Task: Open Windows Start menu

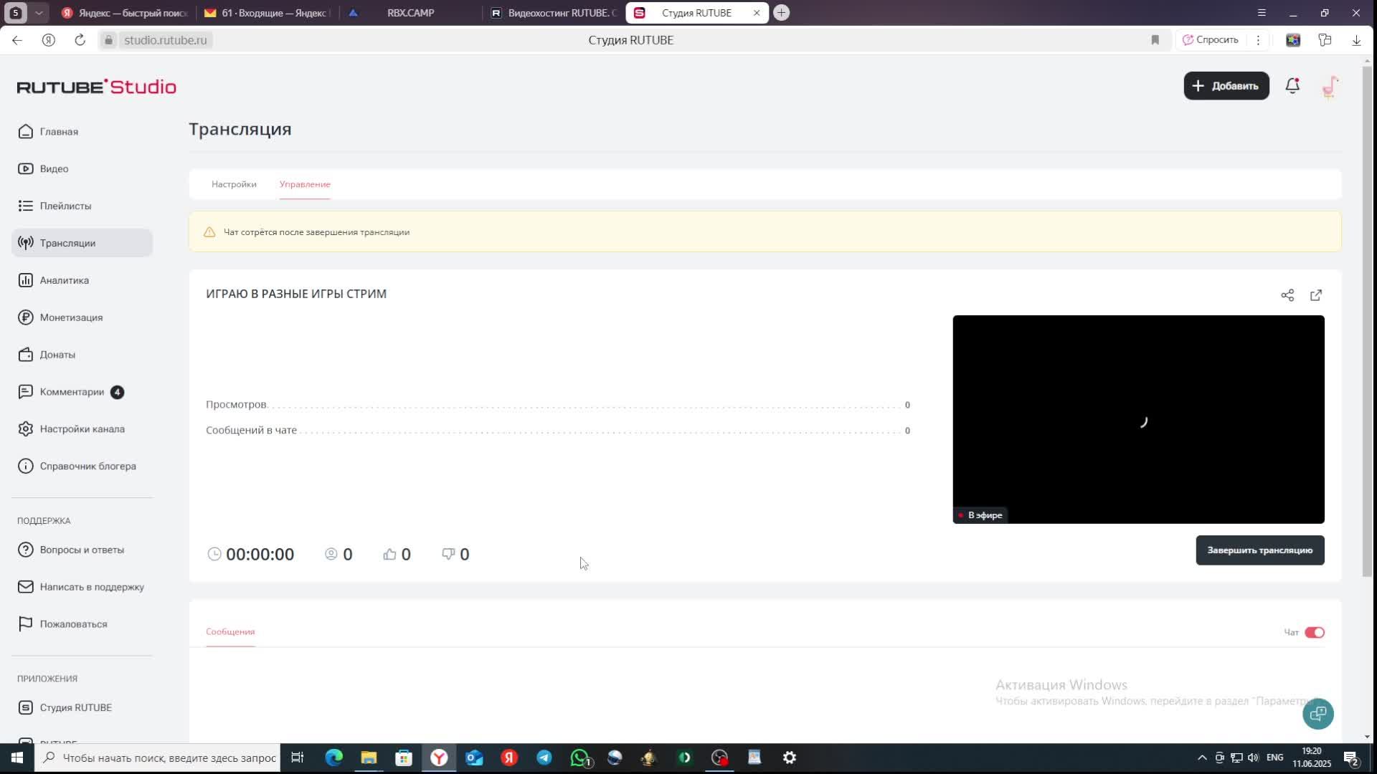Action: (17, 758)
